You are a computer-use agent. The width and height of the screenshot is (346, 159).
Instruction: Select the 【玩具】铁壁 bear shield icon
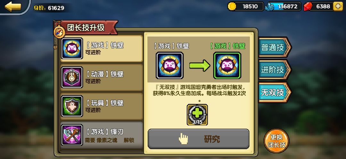coord(72,106)
